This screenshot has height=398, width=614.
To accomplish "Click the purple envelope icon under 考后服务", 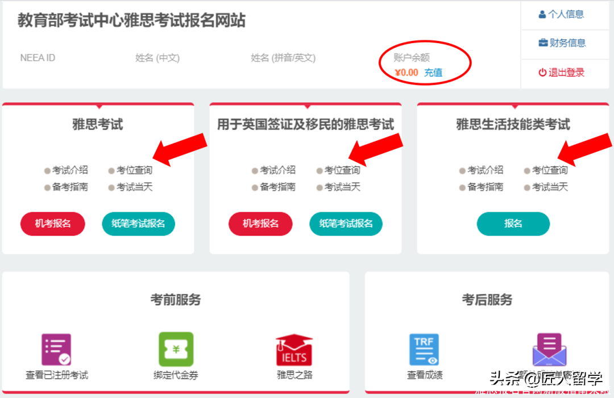I will (549, 349).
